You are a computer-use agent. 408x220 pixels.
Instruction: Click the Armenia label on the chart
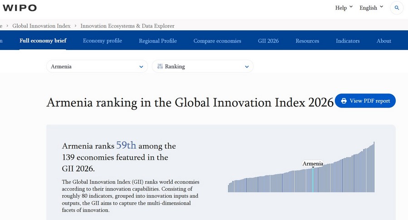313,163
